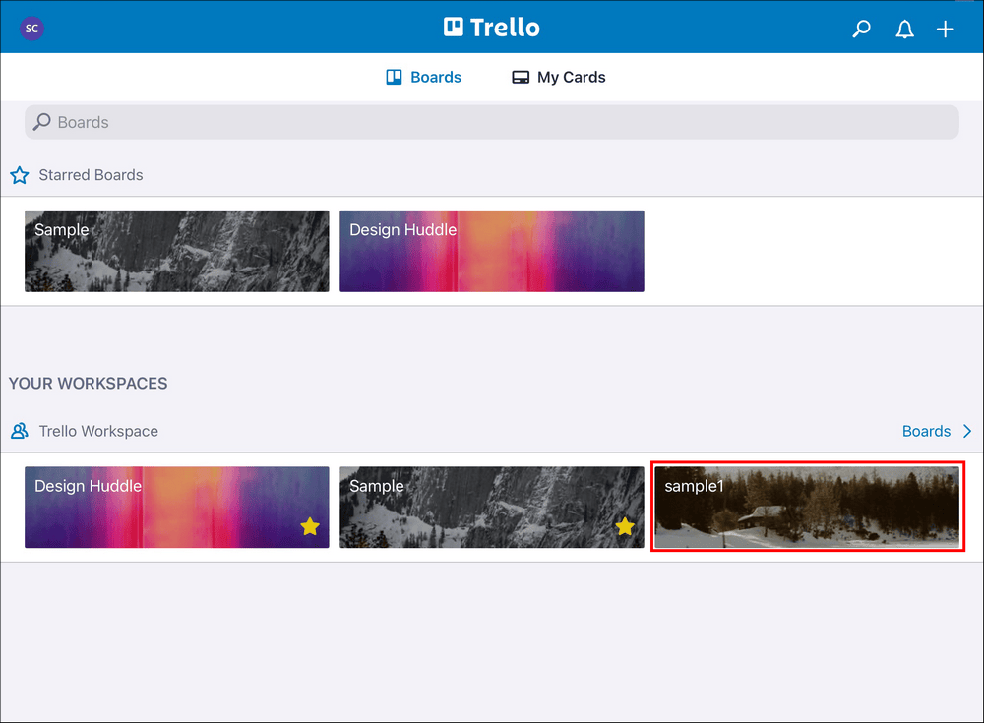Click the Trello Workspace people icon
The width and height of the screenshot is (984, 723).
19,431
